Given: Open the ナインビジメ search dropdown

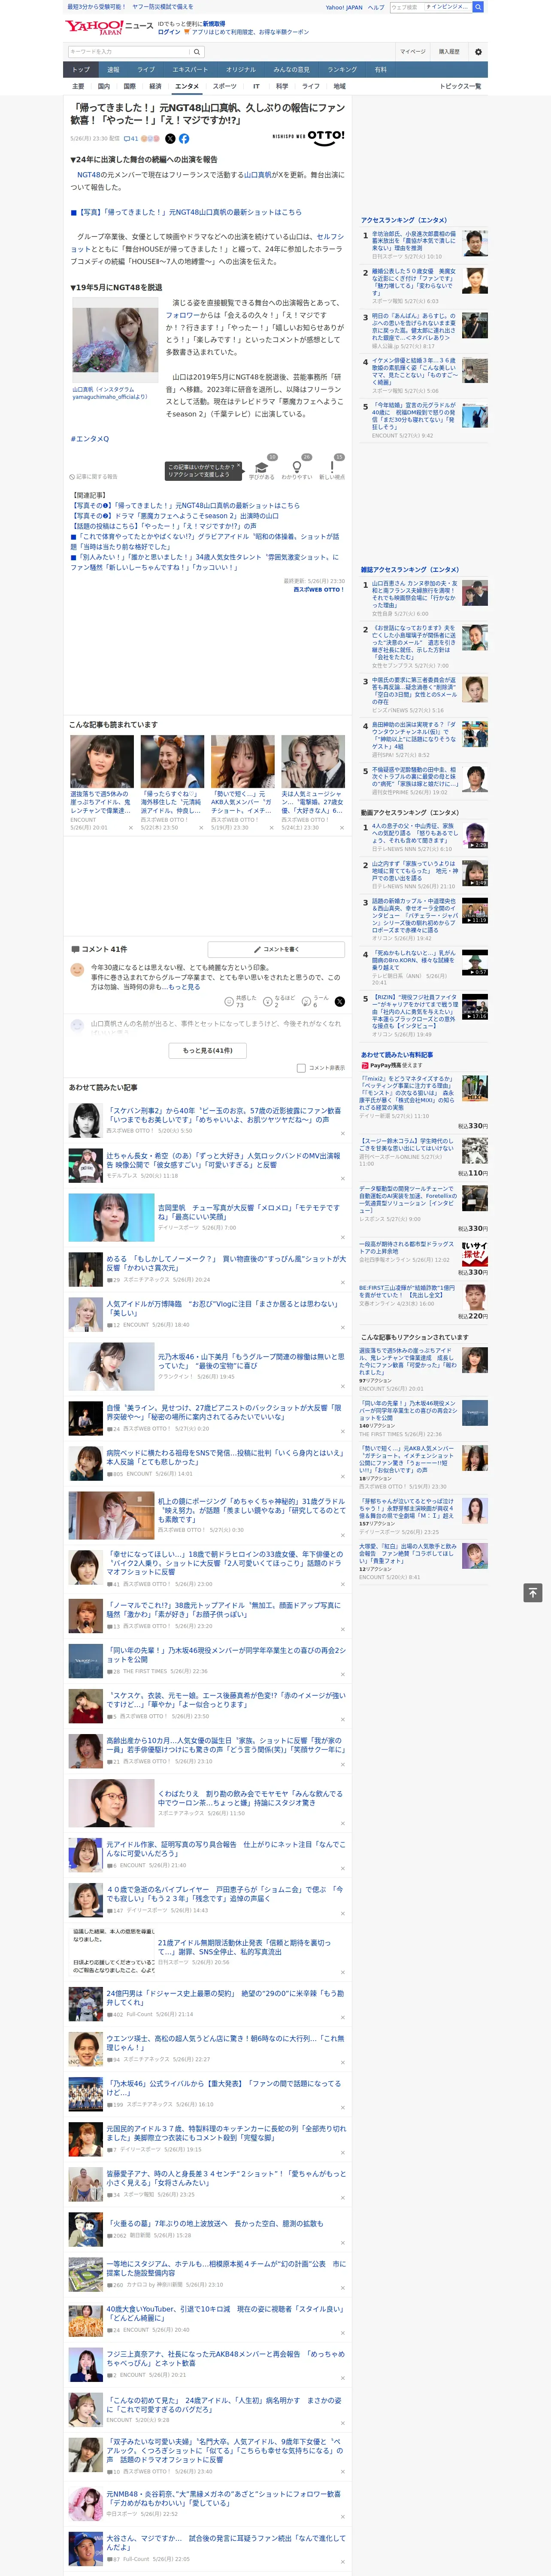Looking at the screenshot, I should click(x=447, y=7).
